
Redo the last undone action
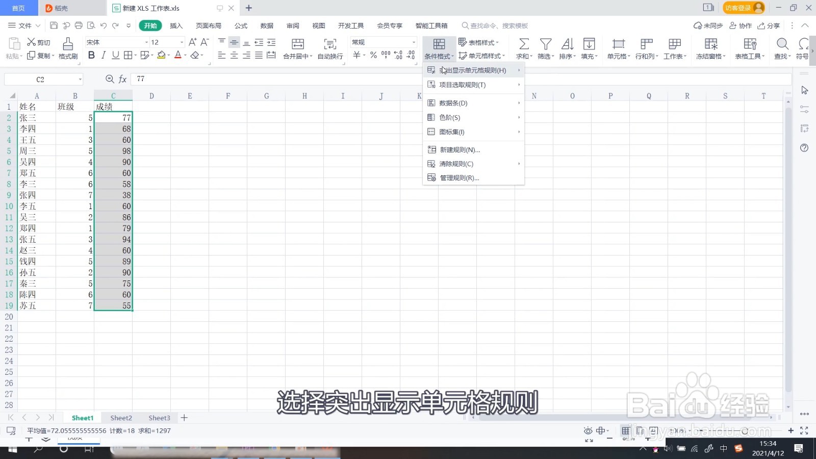click(116, 25)
